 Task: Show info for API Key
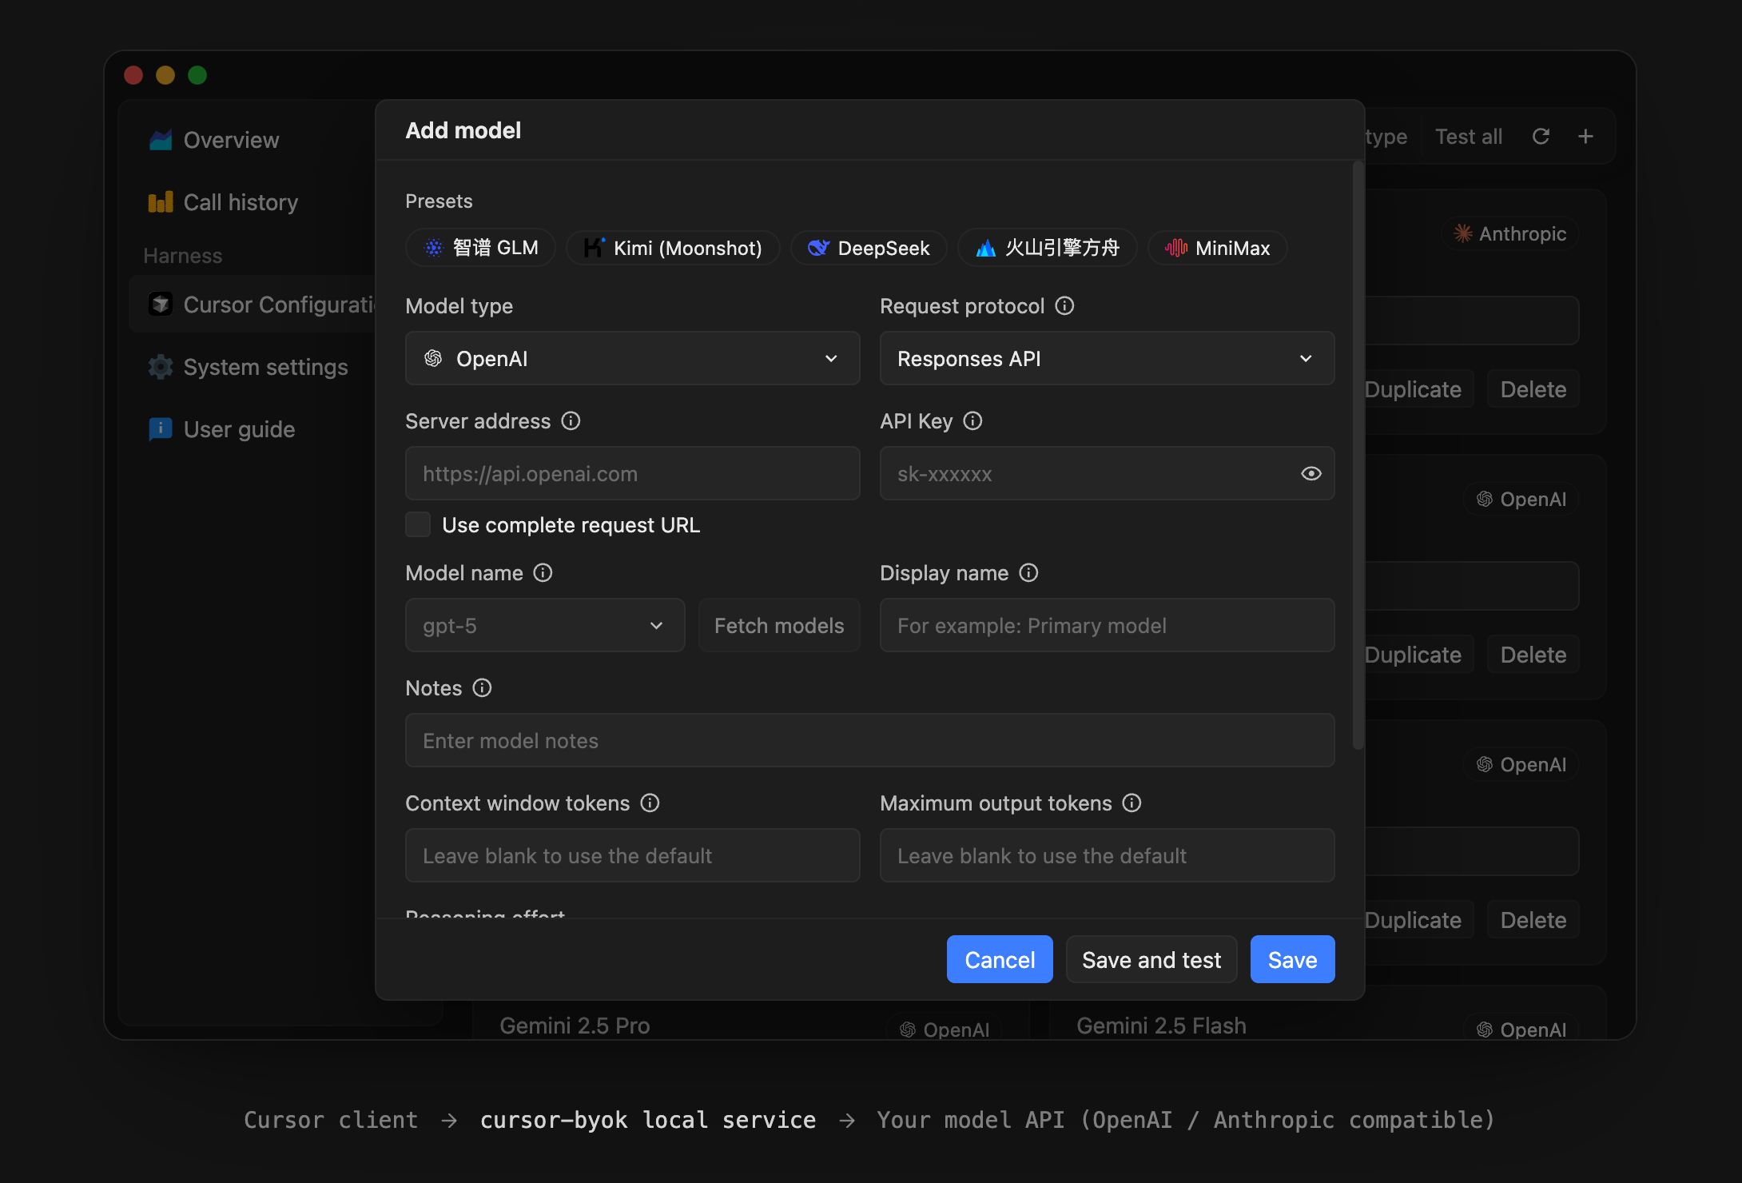click(x=972, y=420)
